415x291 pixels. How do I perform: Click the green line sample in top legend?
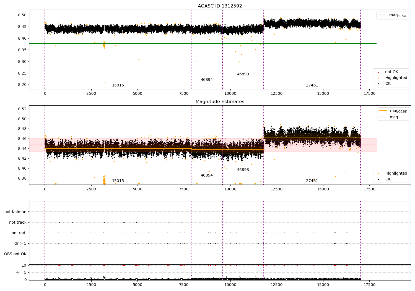(382, 15)
